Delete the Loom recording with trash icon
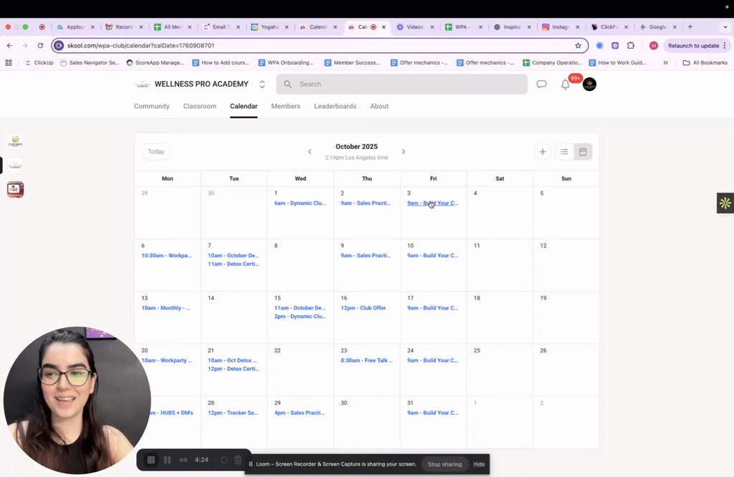Image resolution: width=734 pixels, height=477 pixels. (x=238, y=460)
